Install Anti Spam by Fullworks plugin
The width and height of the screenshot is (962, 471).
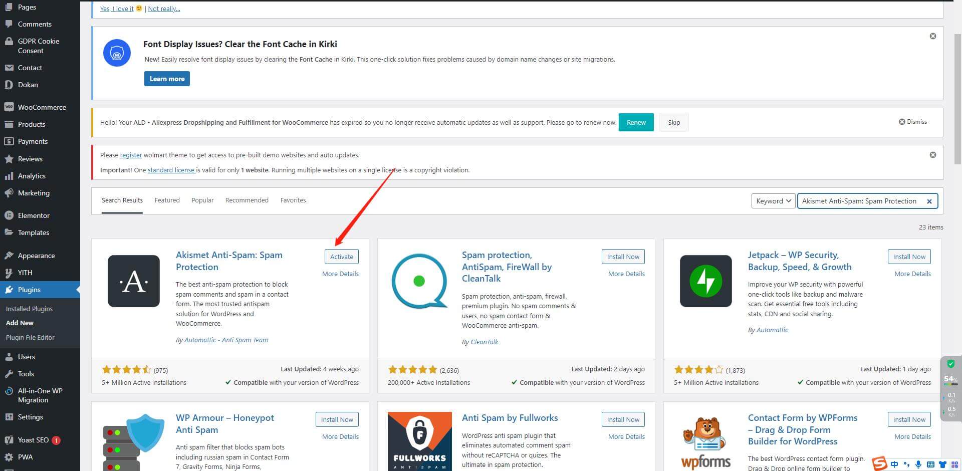[x=623, y=419]
